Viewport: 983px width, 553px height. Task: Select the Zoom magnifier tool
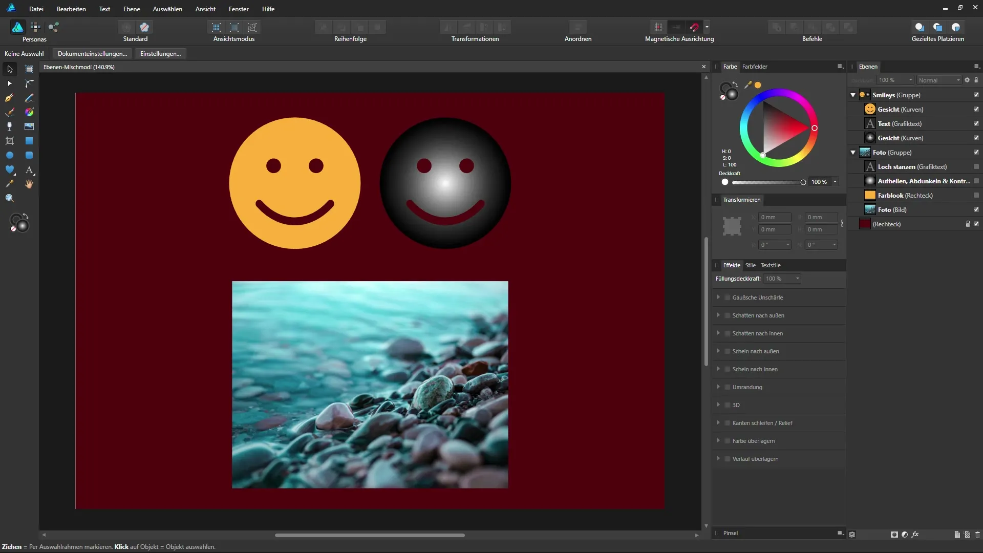[x=10, y=198]
